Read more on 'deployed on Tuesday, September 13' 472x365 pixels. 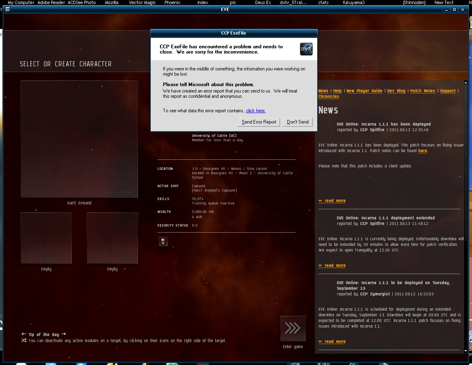pos(332,342)
